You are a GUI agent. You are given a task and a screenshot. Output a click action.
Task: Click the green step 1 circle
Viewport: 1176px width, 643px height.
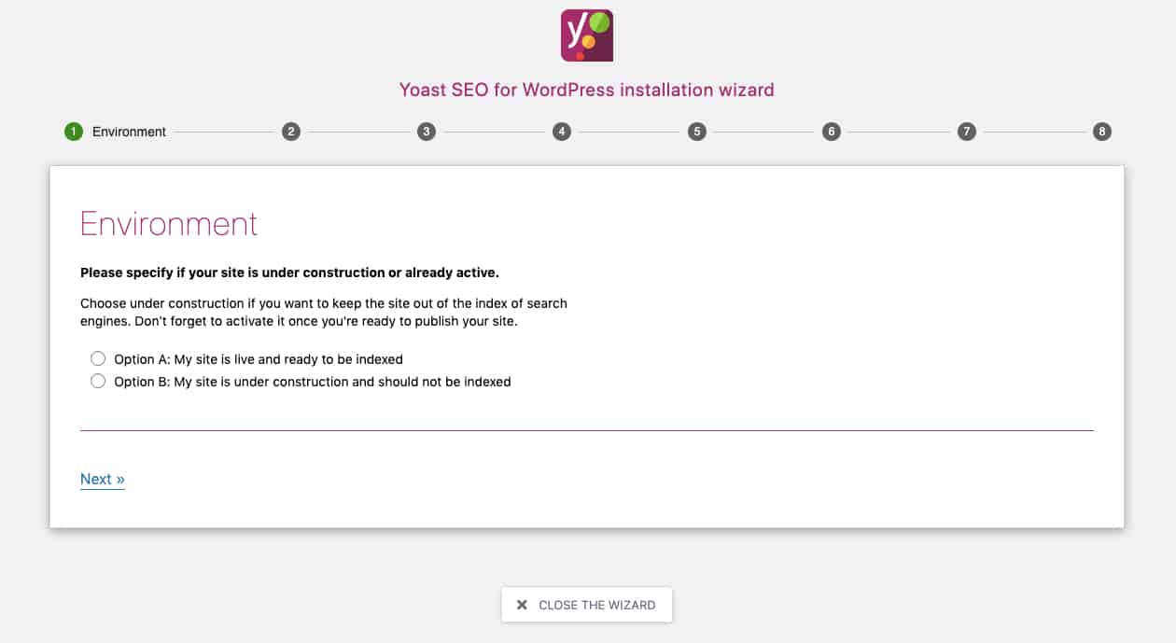click(74, 132)
